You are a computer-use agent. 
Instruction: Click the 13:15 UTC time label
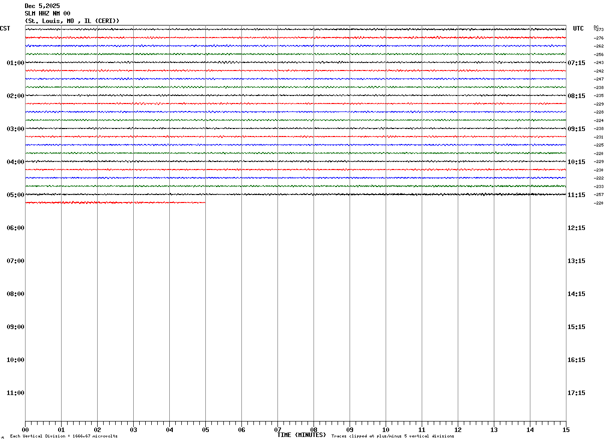(x=576, y=261)
